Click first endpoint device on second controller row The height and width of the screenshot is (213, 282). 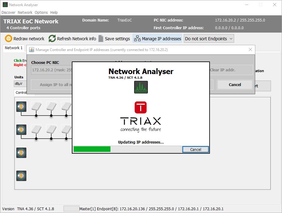click(36, 129)
